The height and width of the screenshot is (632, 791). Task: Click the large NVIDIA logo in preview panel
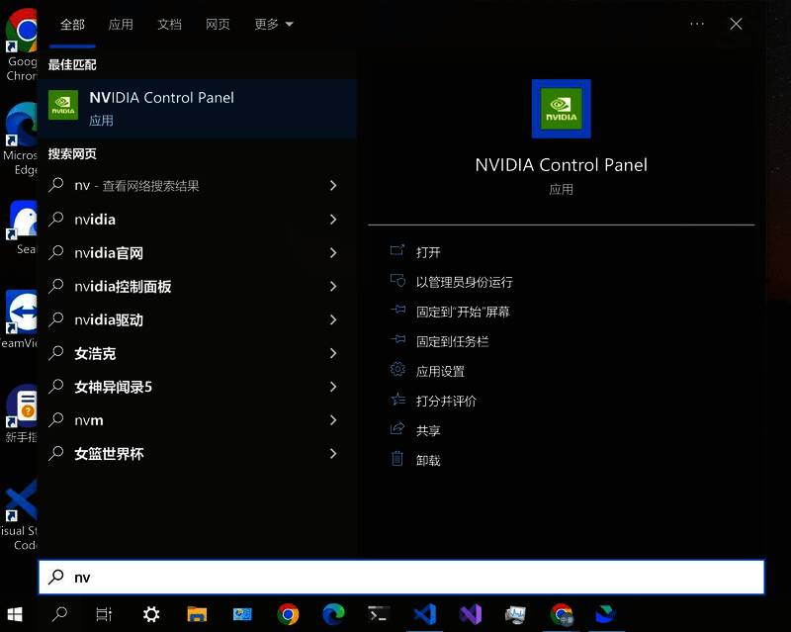click(561, 109)
